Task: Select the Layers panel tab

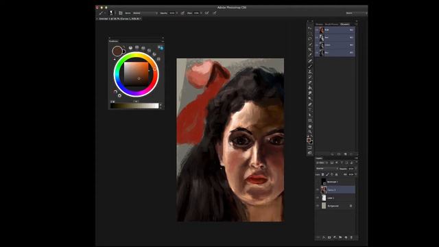Action: click(x=319, y=158)
